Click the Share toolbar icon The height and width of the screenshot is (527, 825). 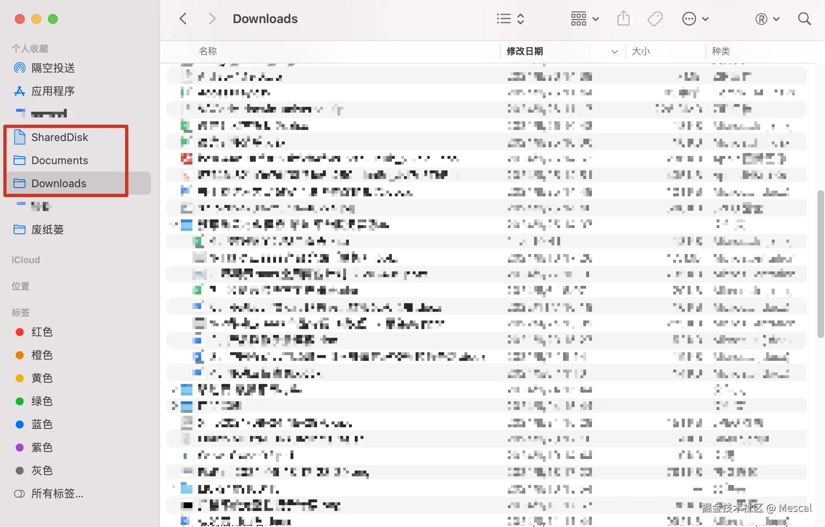pyautogui.click(x=623, y=19)
